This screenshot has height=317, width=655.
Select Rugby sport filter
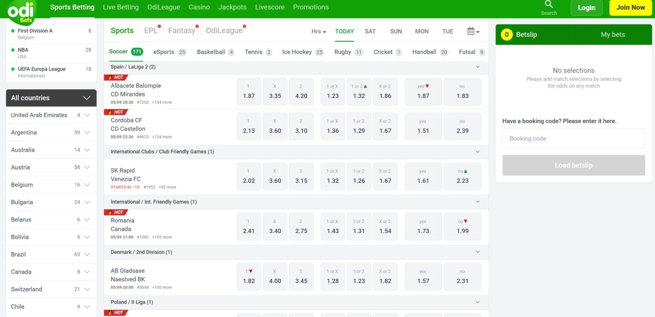pos(348,52)
